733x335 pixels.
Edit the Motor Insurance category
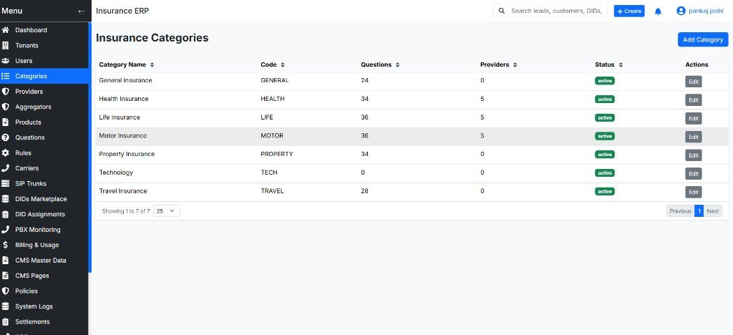click(693, 137)
